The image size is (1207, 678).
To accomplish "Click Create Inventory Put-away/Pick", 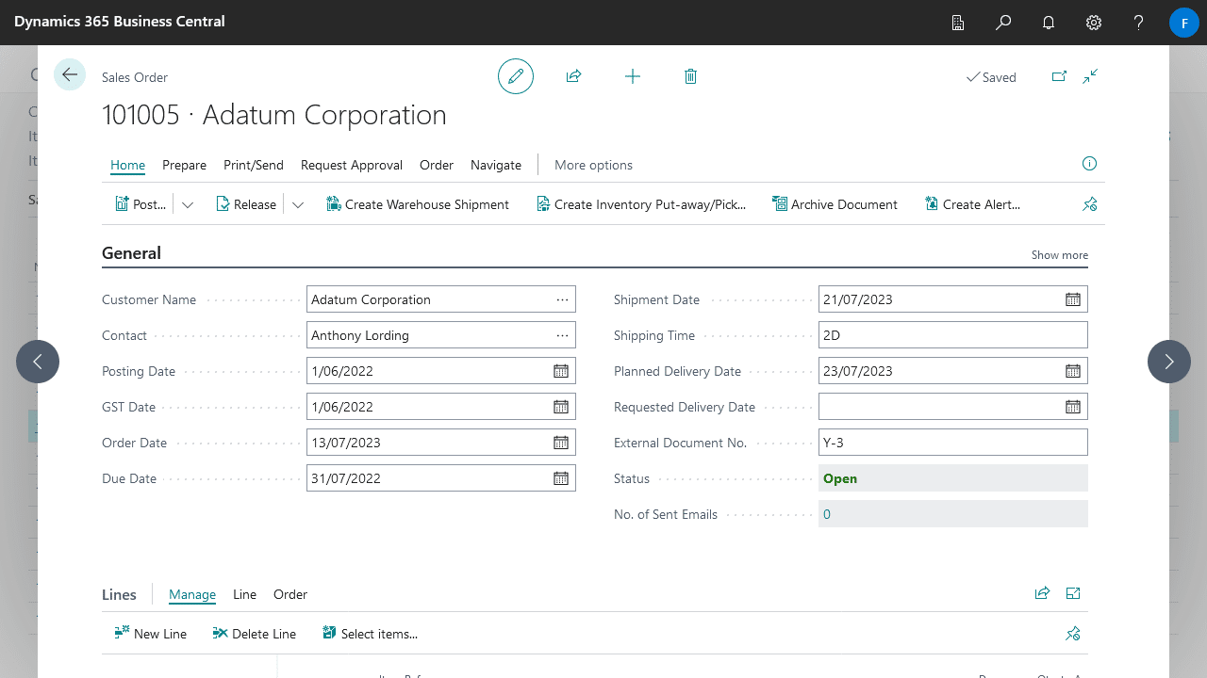I will [x=641, y=204].
